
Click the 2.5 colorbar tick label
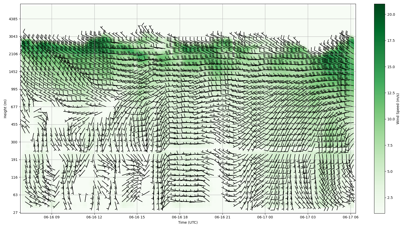click(x=390, y=198)
